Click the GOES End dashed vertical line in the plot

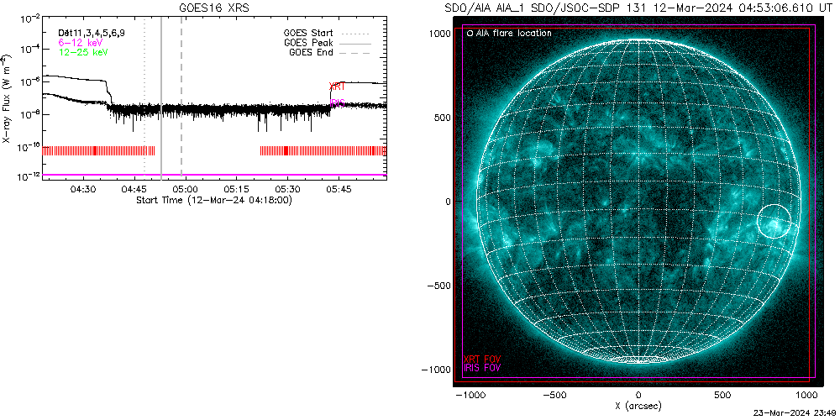(181, 97)
